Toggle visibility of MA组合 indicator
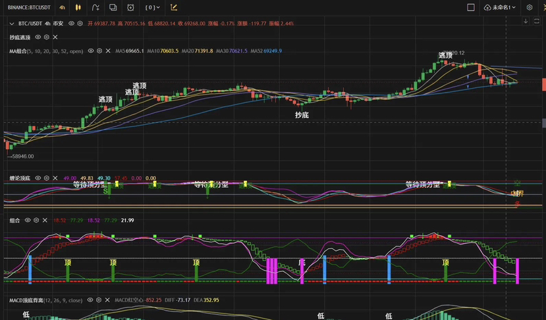The width and height of the screenshot is (546, 320). (x=91, y=51)
